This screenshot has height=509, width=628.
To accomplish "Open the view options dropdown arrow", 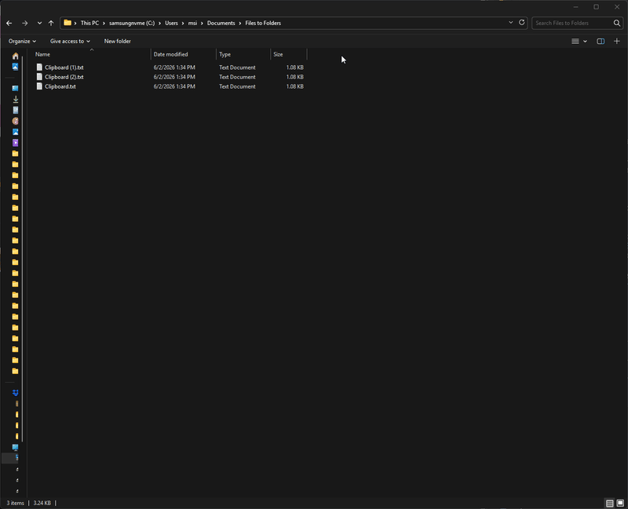I will click(x=585, y=42).
